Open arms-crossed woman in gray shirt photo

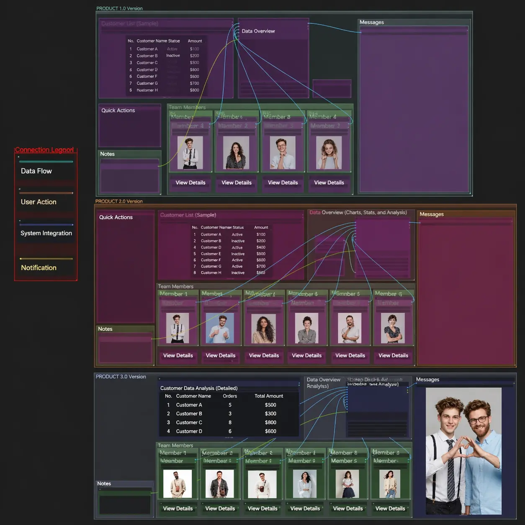pos(306,329)
